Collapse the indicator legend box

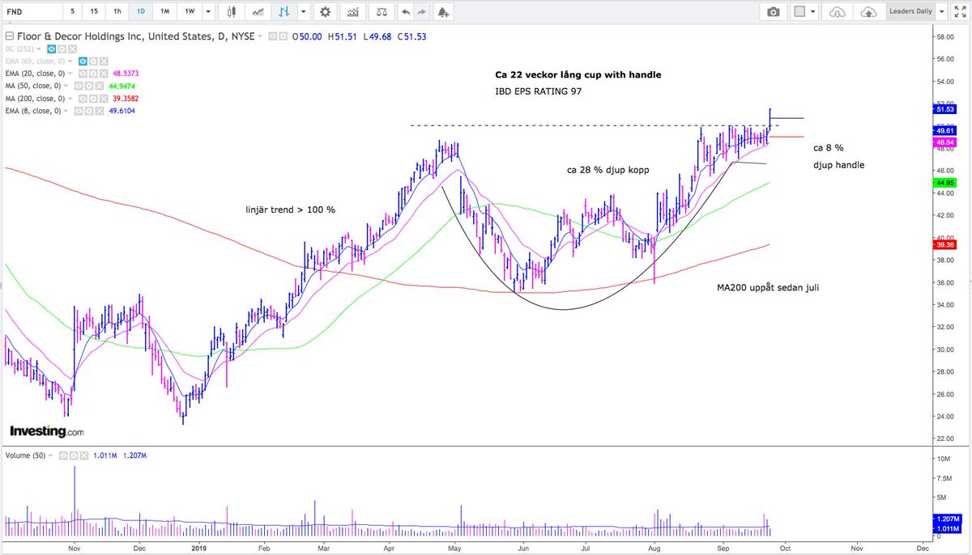[x=10, y=36]
